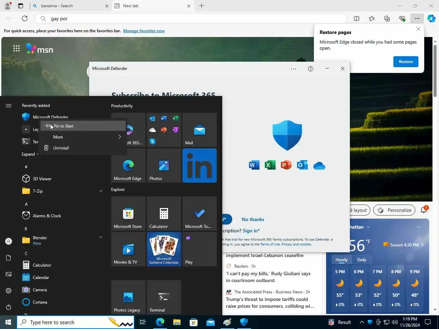
Task: Open Alarms & Clock in app list
Action: tap(62, 216)
